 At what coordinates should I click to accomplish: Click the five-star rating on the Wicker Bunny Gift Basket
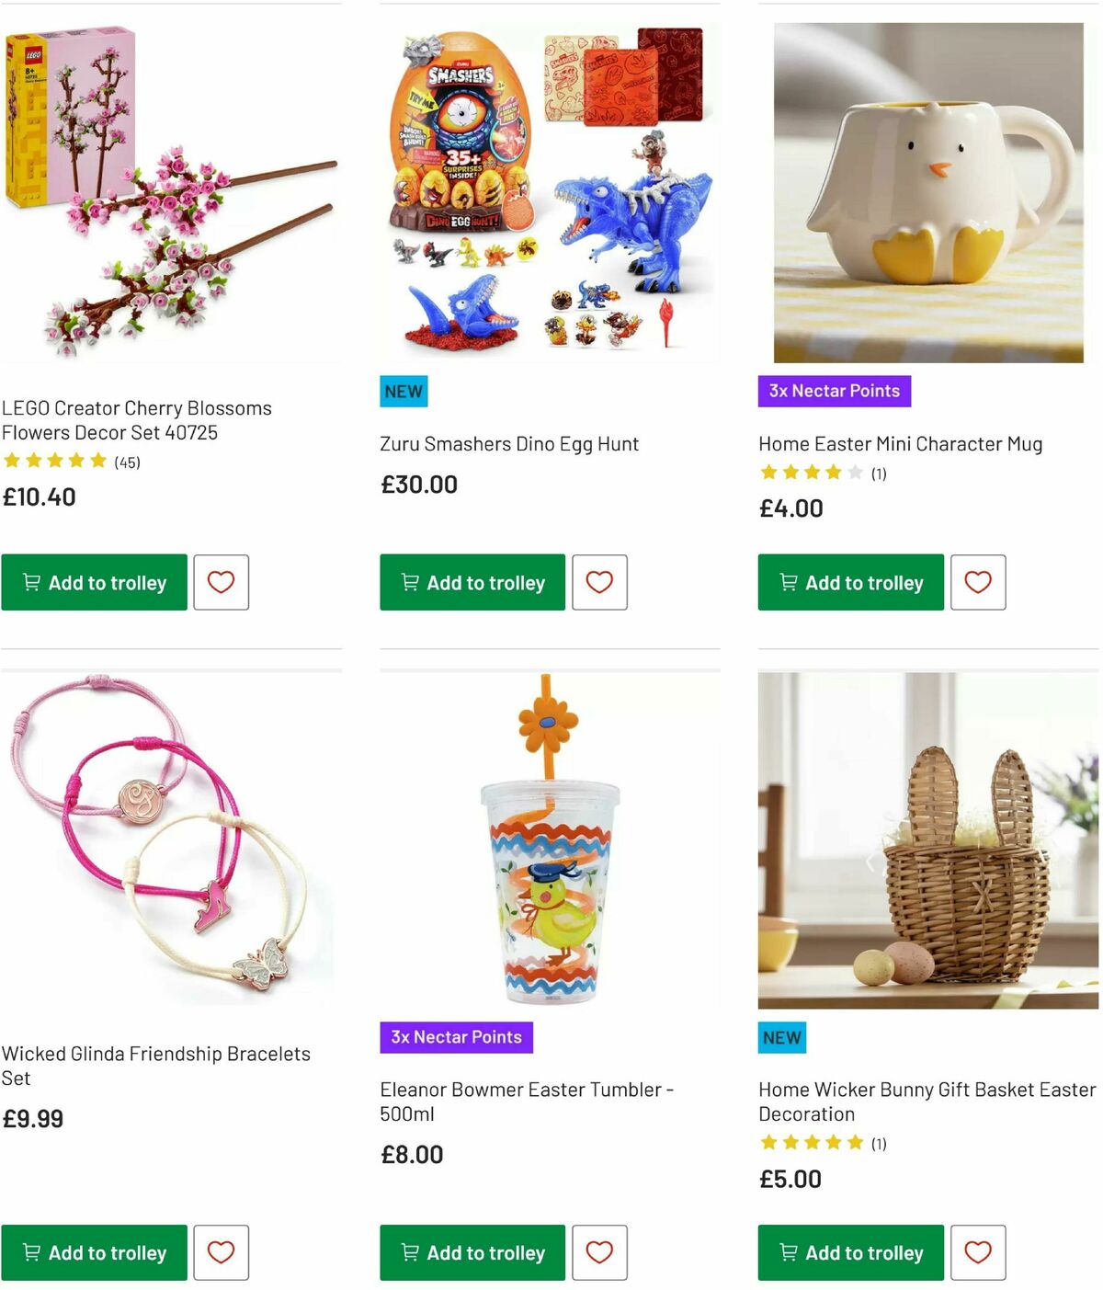(x=809, y=1142)
